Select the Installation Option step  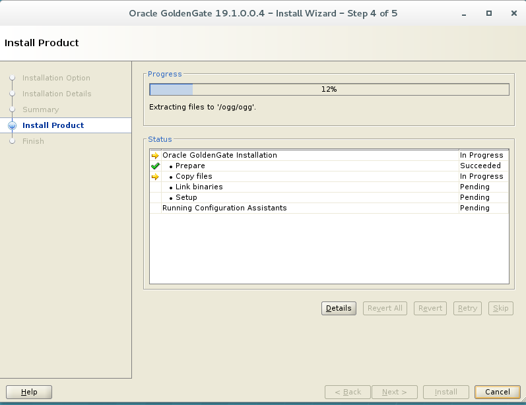pyautogui.click(x=56, y=78)
